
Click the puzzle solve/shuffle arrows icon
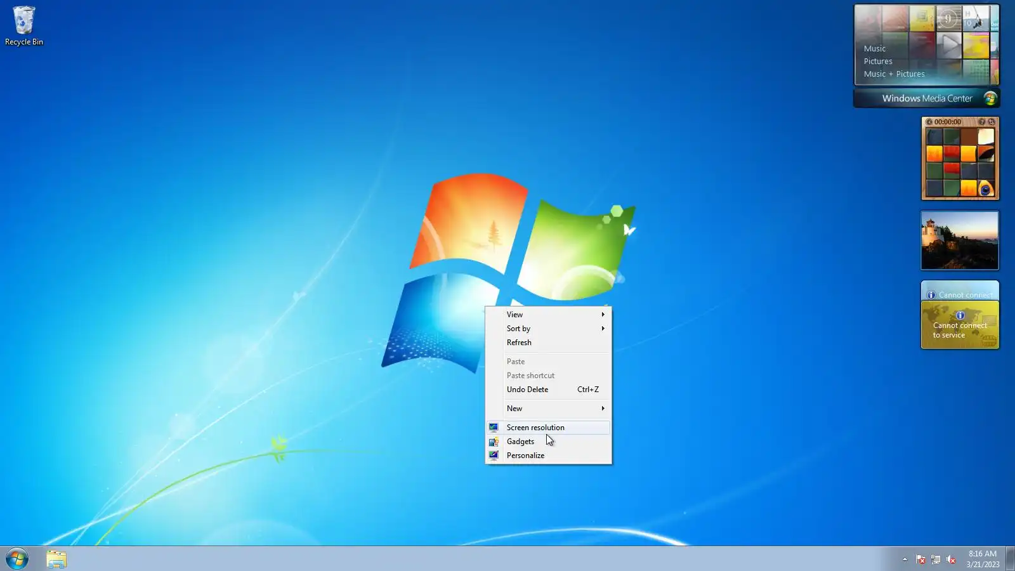click(992, 122)
